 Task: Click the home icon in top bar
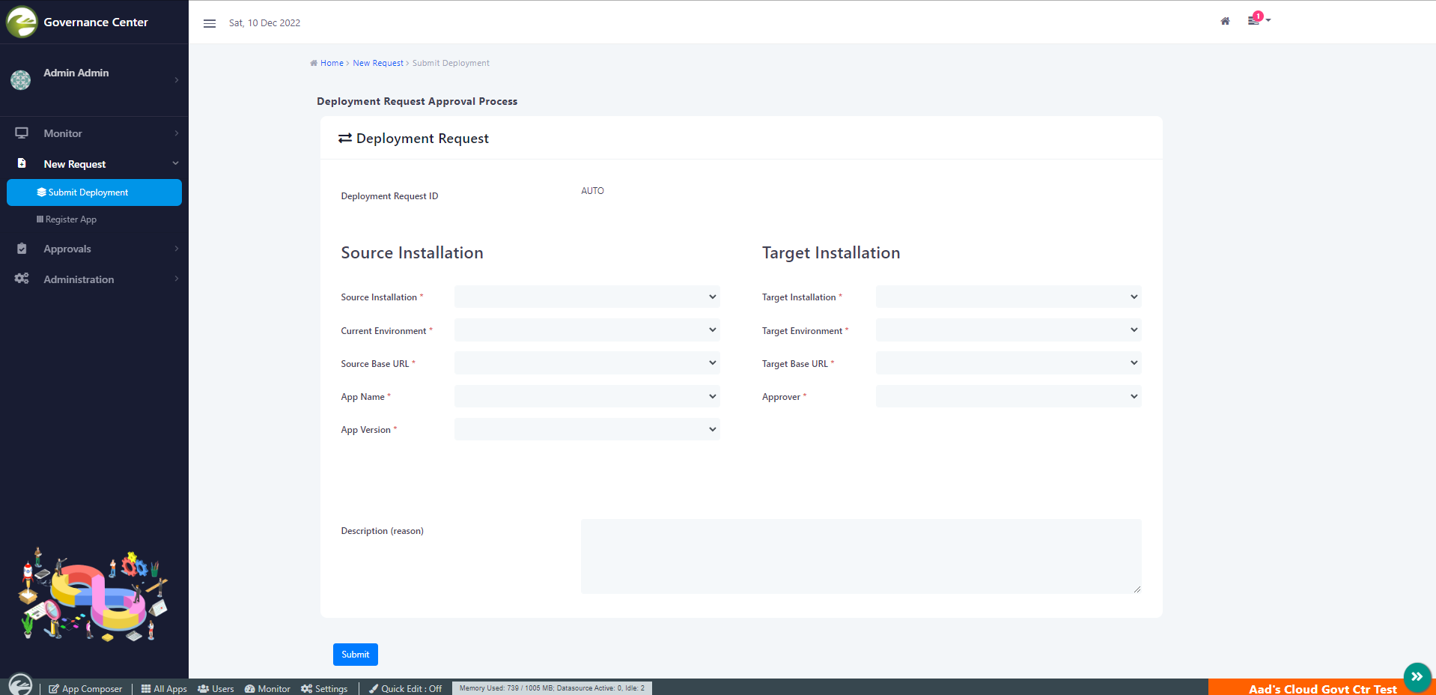pyautogui.click(x=1225, y=21)
